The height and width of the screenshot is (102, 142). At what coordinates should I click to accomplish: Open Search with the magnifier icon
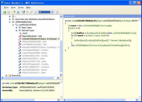[31, 12]
